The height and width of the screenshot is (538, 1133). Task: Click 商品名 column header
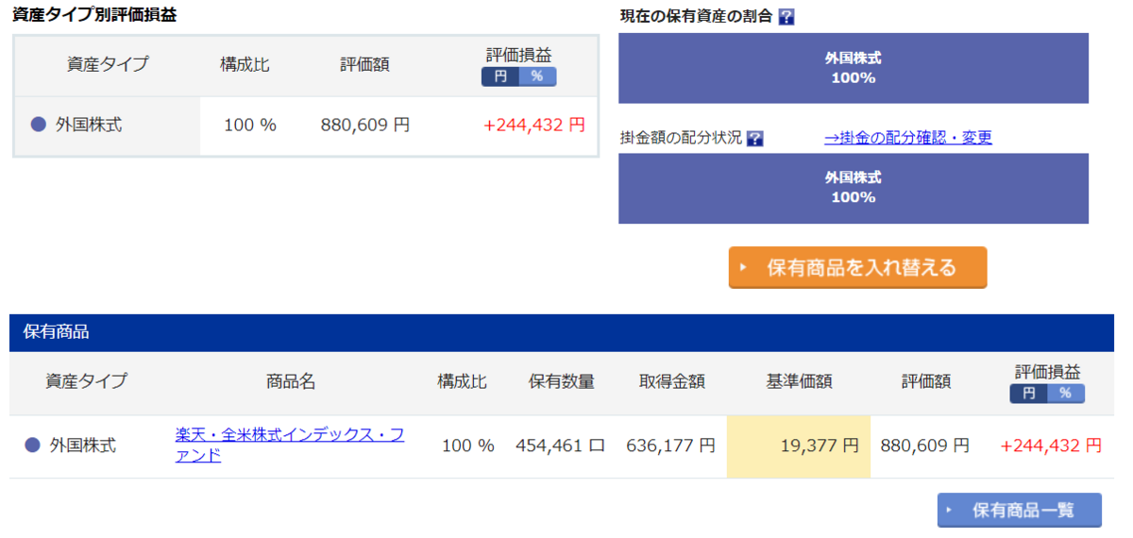click(x=290, y=381)
